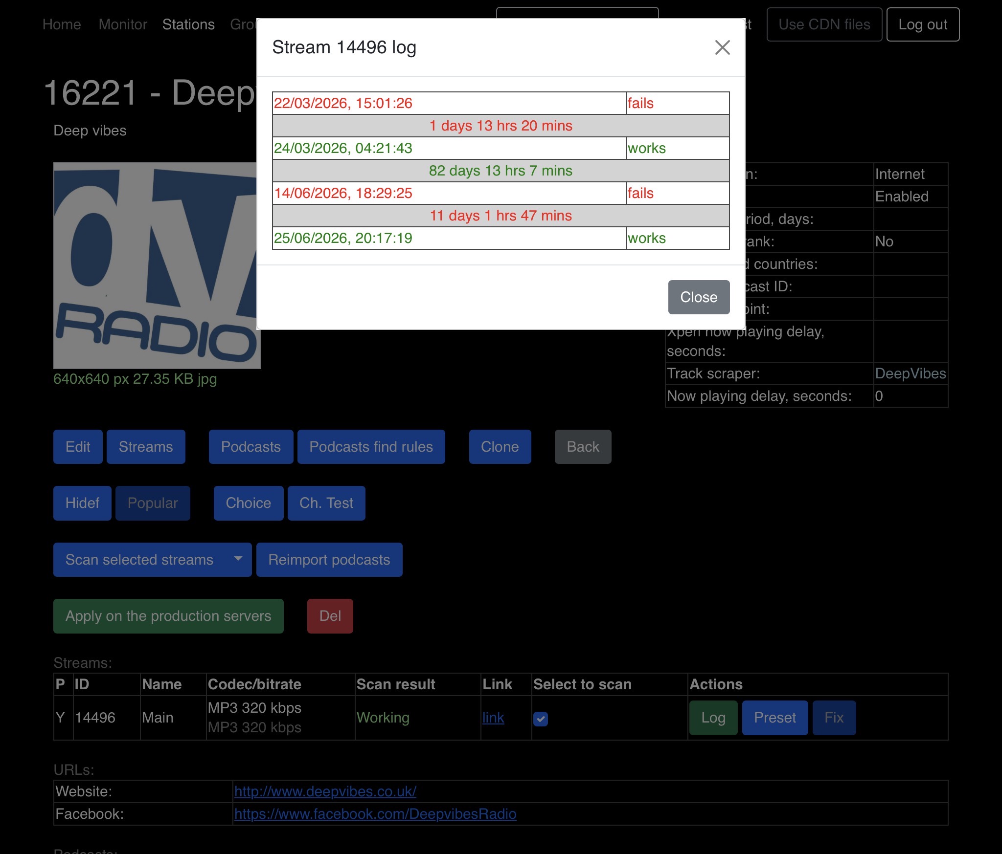Click the Preset button for stream 14496
This screenshot has height=854, width=1002.
pyautogui.click(x=775, y=718)
